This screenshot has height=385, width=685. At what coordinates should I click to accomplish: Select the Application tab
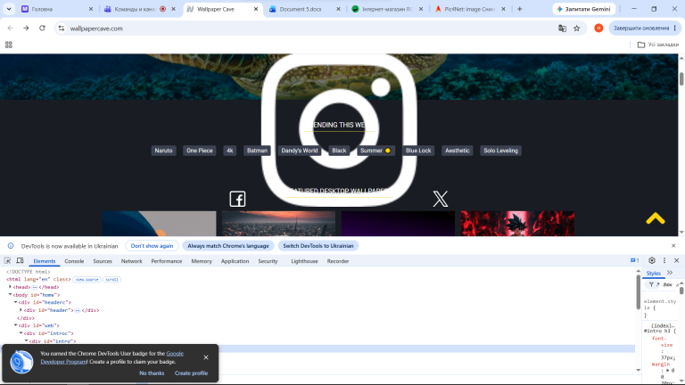[x=235, y=261]
